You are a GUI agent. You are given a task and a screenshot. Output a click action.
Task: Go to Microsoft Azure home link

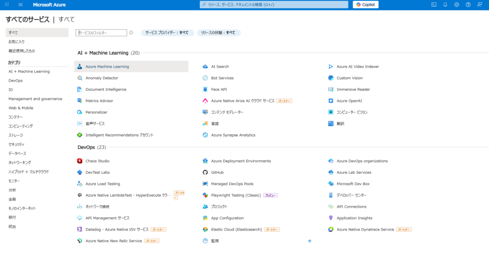(x=49, y=5)
